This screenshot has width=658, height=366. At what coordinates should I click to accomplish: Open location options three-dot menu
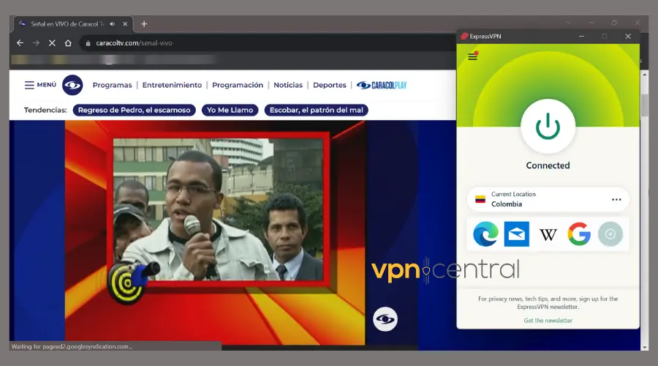[x=616, y=200]
